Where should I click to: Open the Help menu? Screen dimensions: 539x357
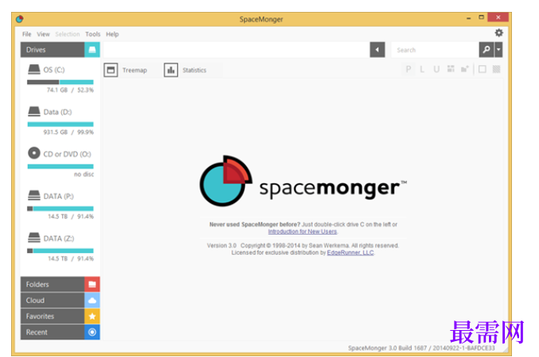112,34
